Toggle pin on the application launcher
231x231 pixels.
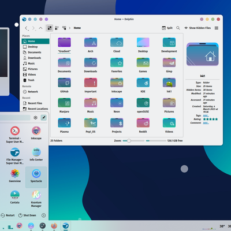point(44,118)
